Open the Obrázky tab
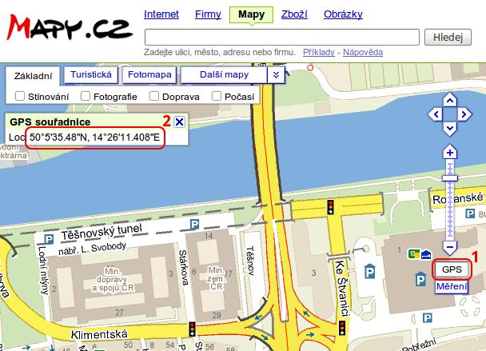Viewport: 486px width, 351px height. coord(343,14)
